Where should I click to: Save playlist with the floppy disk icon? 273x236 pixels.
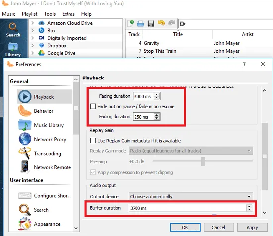pyautogui.click(x=151, y=23)
